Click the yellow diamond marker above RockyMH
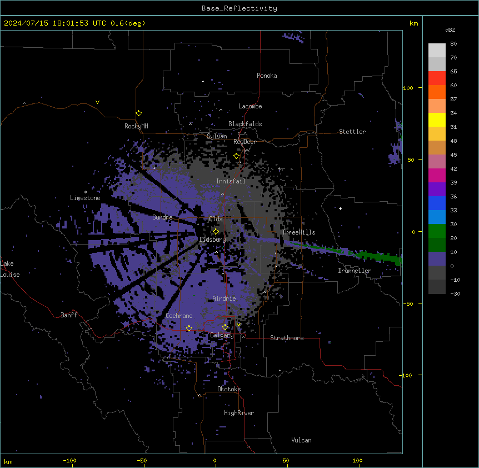The height and width of the screenshot is (468, 479). (x=138, y=113)
